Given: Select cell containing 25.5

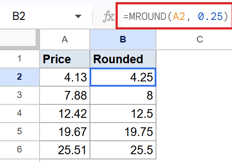Looking at the screenshot, I should click(123, 150).
